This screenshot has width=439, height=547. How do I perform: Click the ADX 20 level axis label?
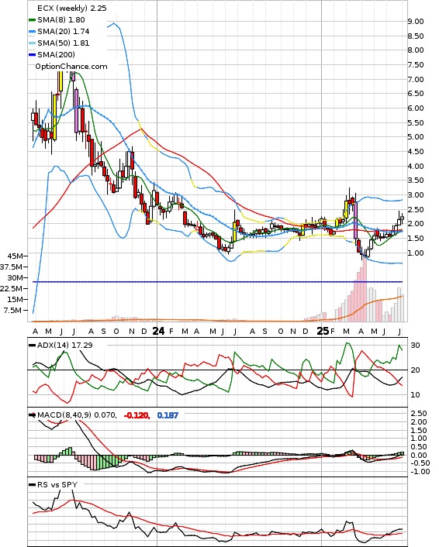[x=415, y=370]
